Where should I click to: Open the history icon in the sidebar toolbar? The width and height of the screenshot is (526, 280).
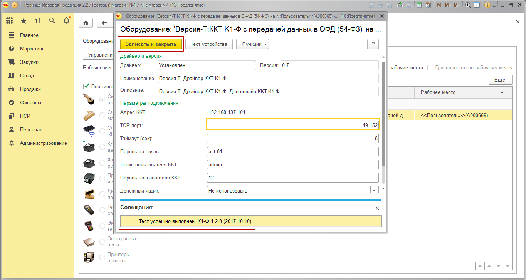tap(38, 21)
